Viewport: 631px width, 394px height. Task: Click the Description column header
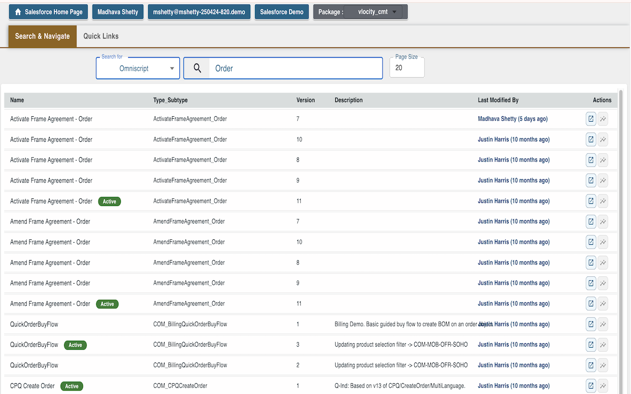coord(349,100)
